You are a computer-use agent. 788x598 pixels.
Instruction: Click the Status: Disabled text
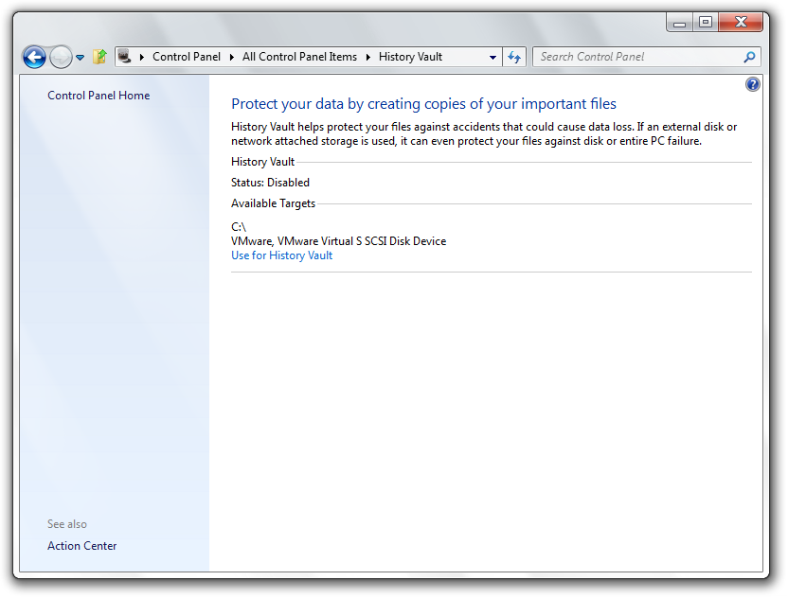(x=270, y=183)
